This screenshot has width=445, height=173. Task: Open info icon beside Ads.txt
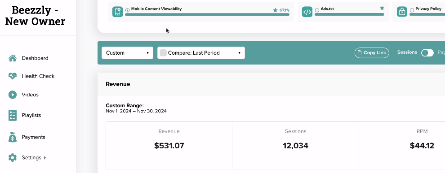coord(317,10)
